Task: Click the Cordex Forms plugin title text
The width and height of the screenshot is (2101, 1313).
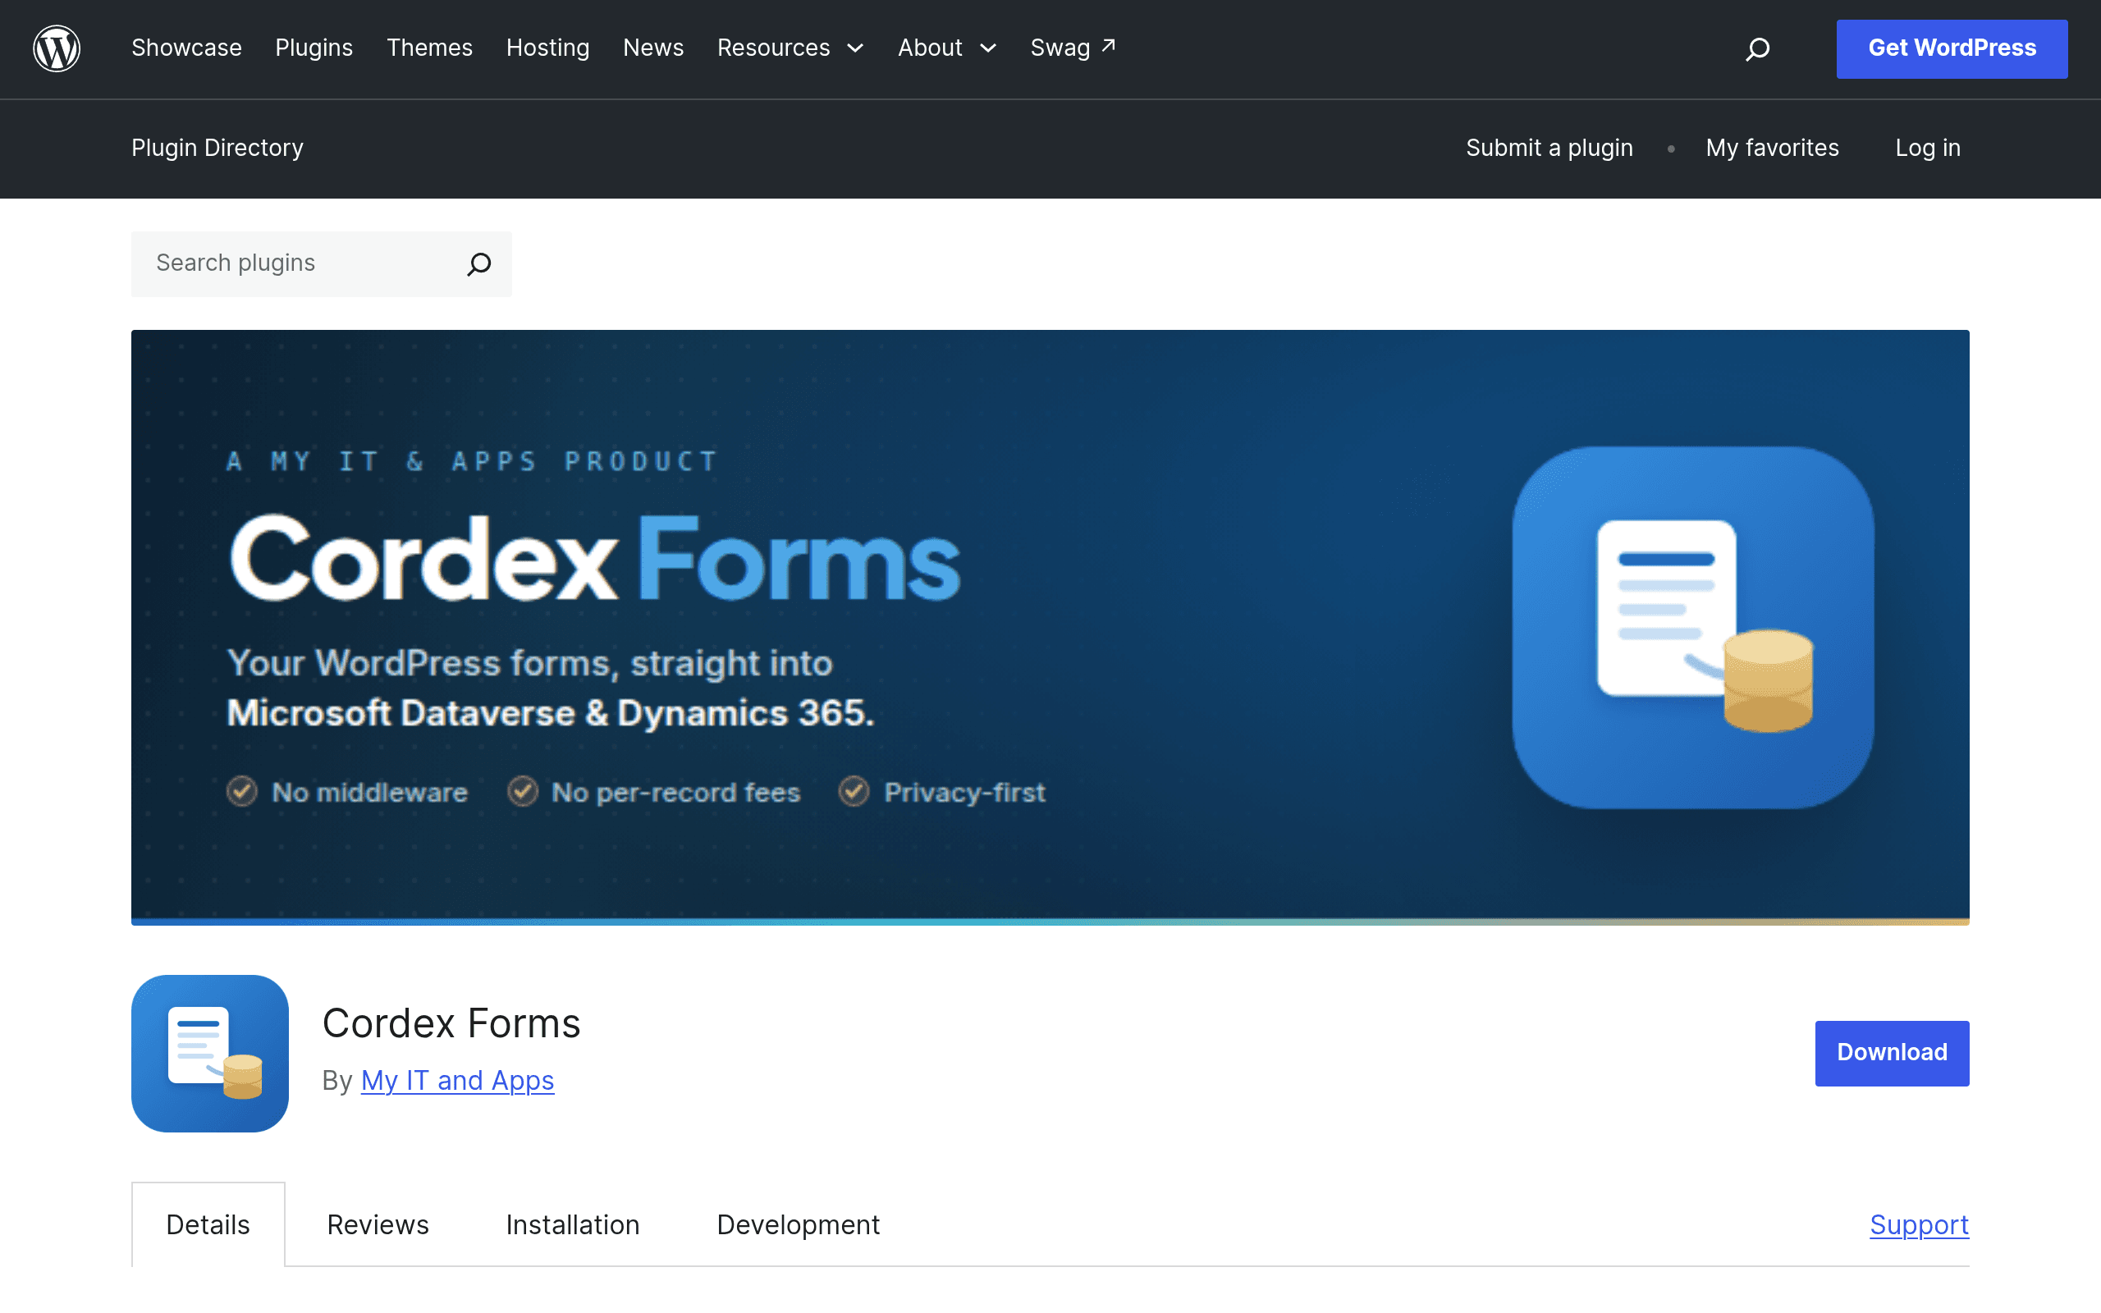Action: click(451, 1023)
